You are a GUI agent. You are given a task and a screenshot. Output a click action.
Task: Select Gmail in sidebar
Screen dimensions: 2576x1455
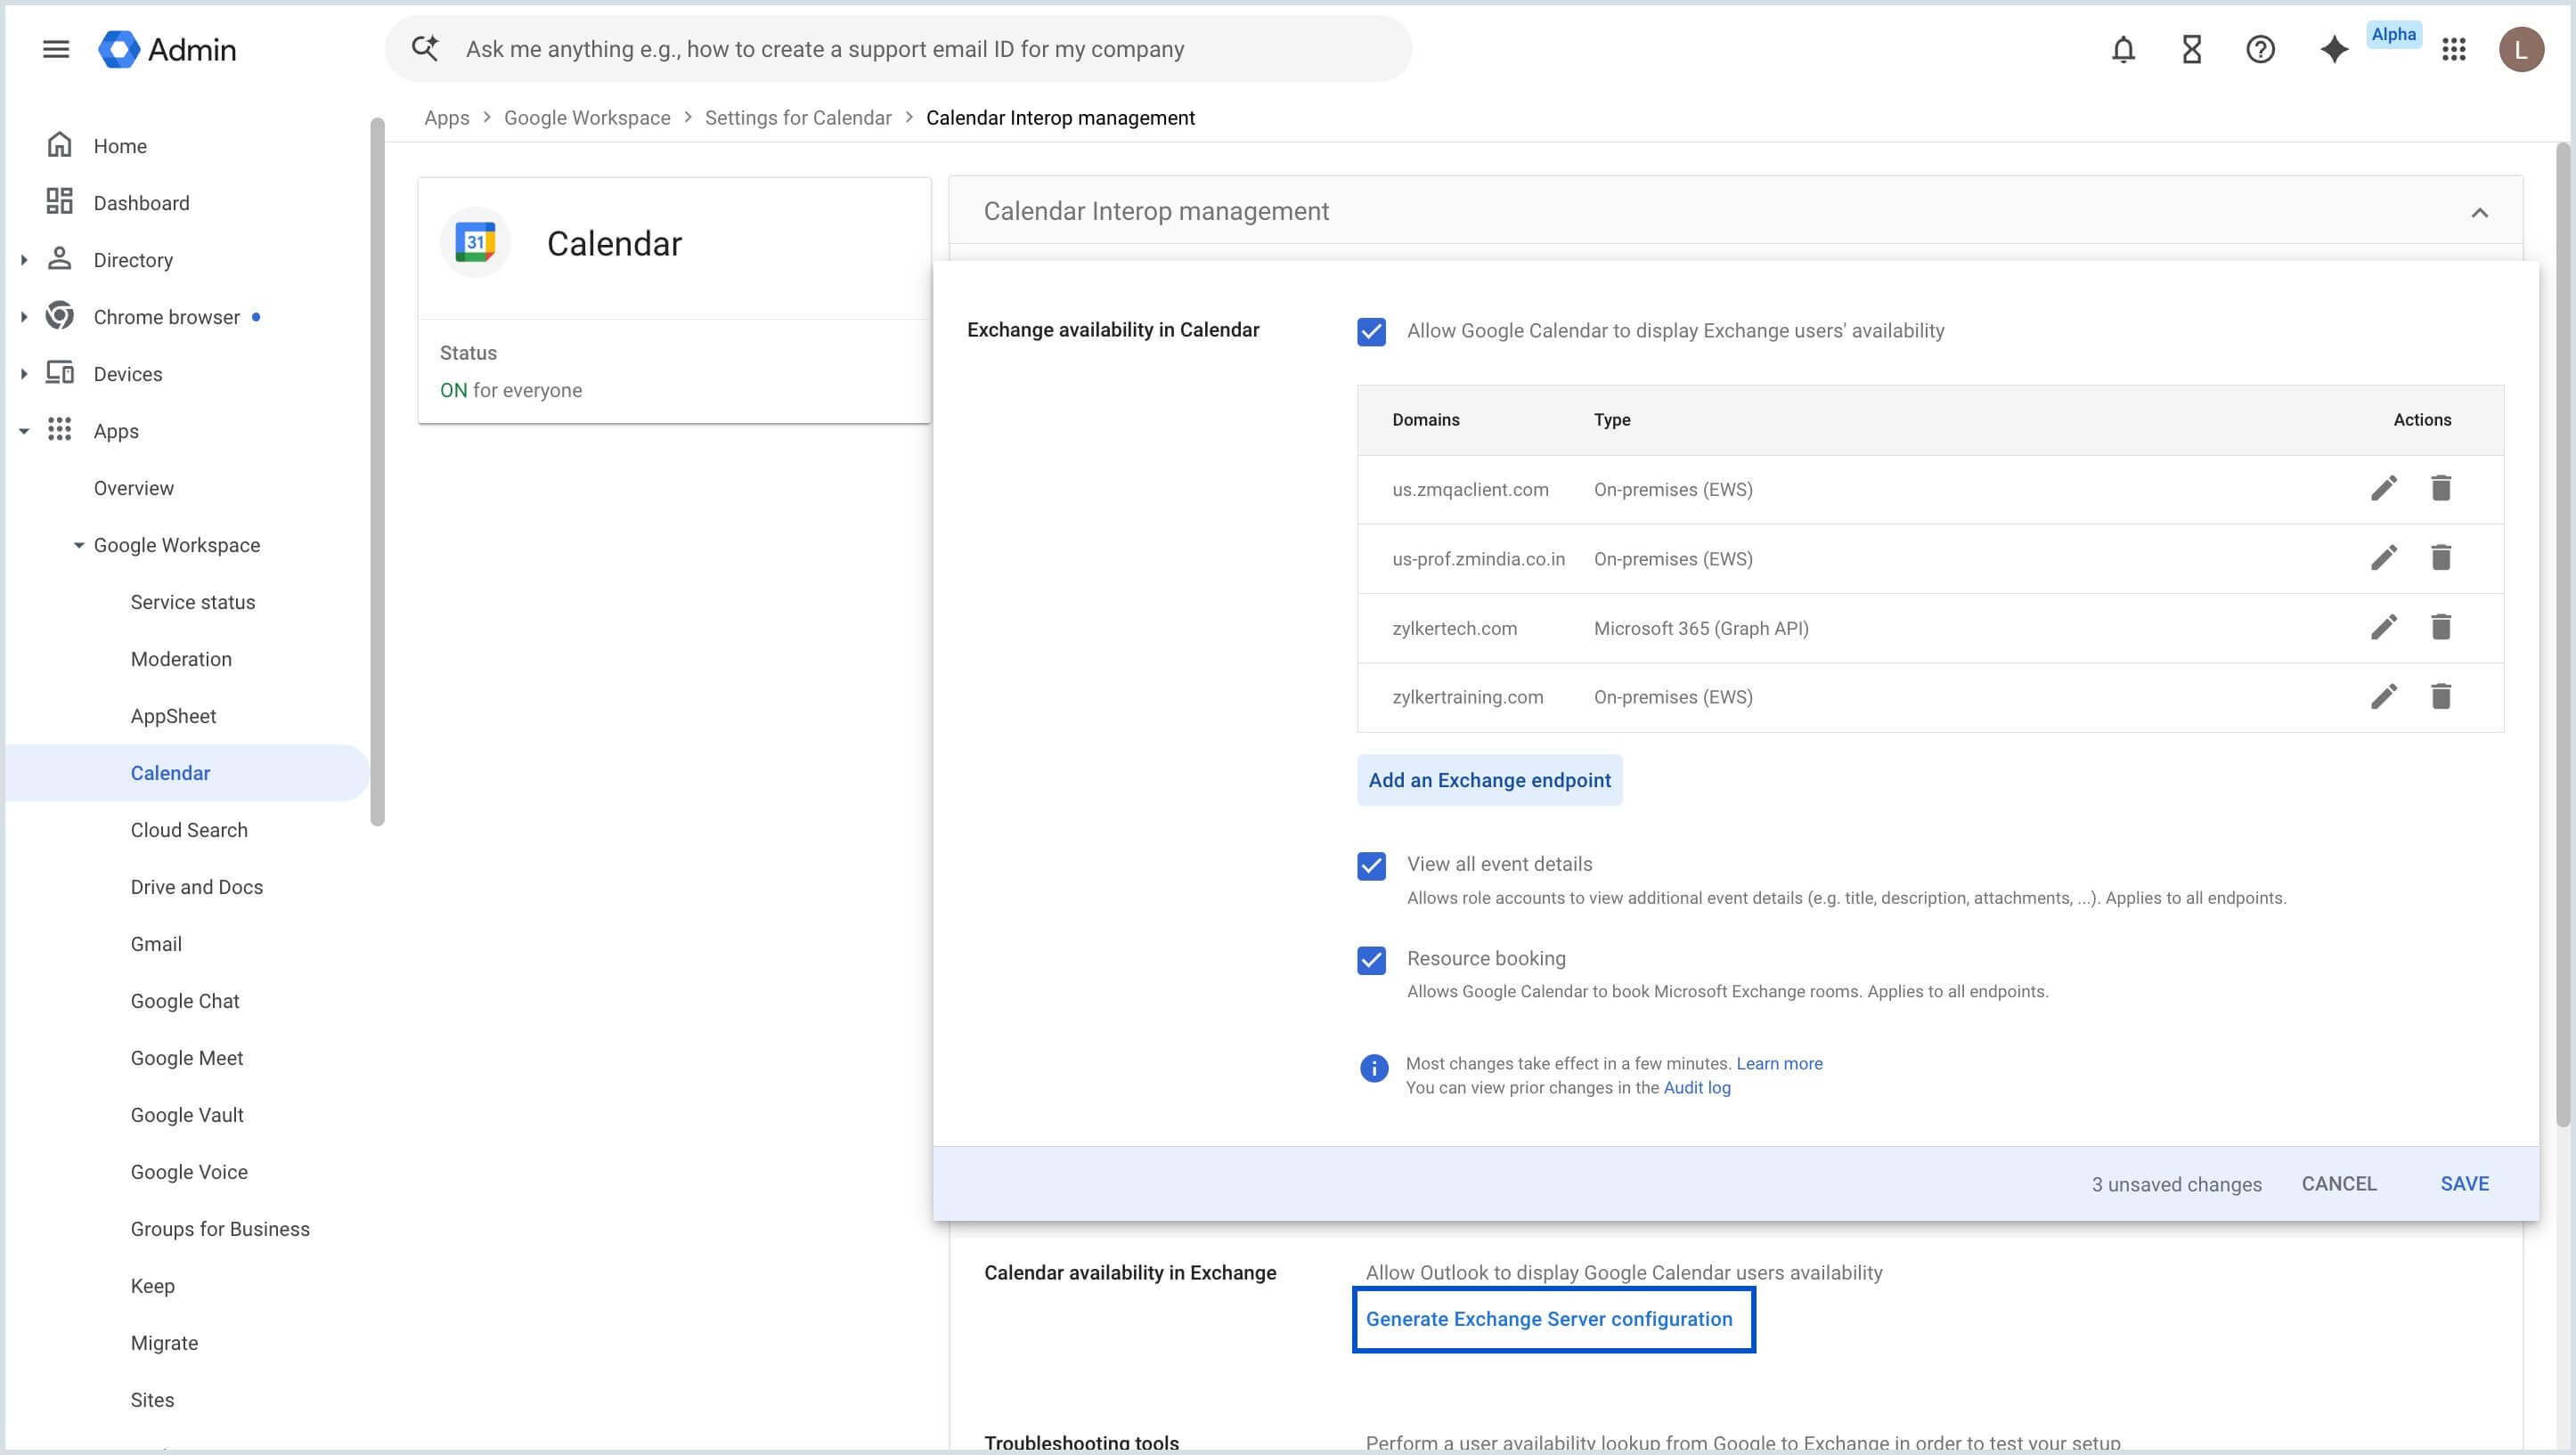coord(156,944)
